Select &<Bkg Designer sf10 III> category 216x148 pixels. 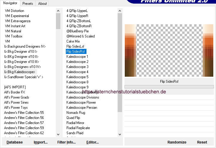pos(22,62)
